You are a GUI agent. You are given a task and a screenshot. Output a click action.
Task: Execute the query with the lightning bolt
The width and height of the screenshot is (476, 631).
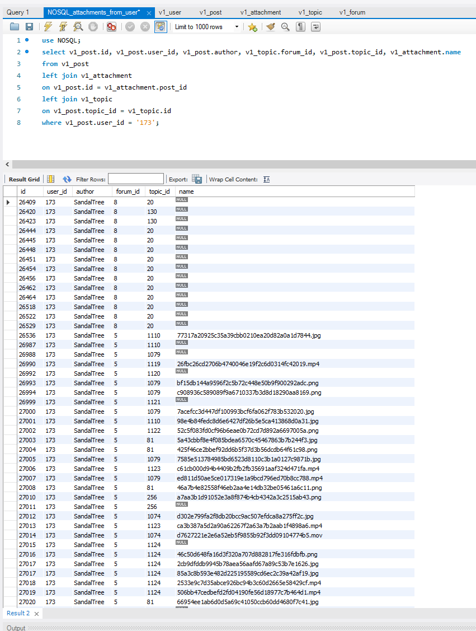point(48,27)
